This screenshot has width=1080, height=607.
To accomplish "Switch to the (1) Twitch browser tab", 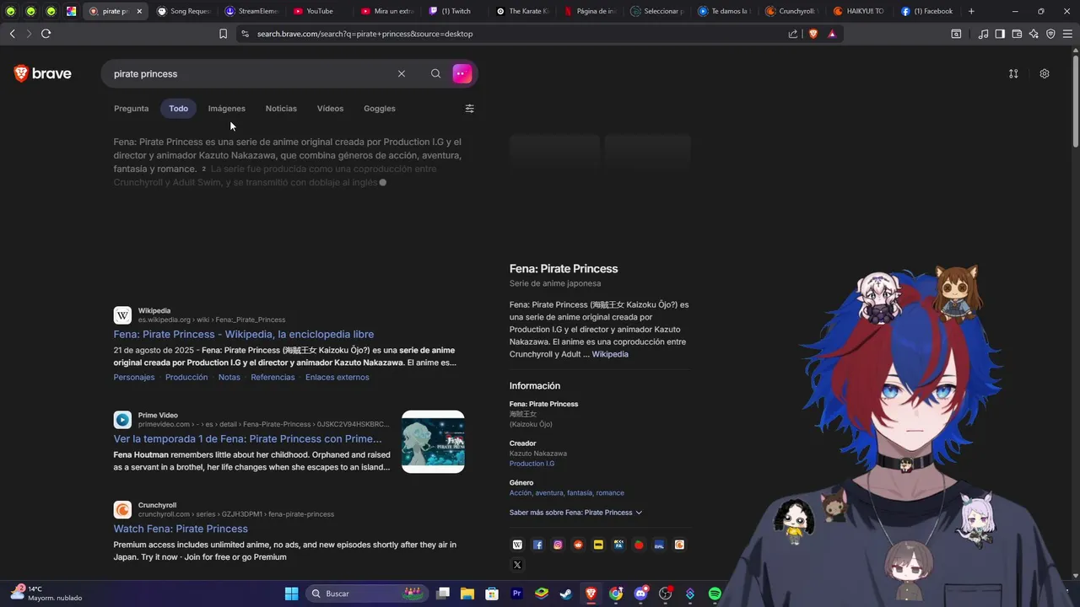I will coord(456,11).
